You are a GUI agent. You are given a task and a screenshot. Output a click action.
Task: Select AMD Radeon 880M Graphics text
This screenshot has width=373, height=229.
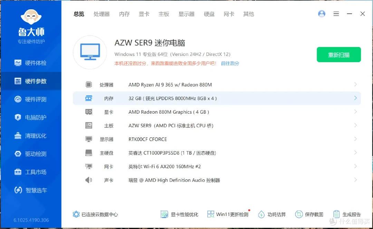[x=169, y=112]
